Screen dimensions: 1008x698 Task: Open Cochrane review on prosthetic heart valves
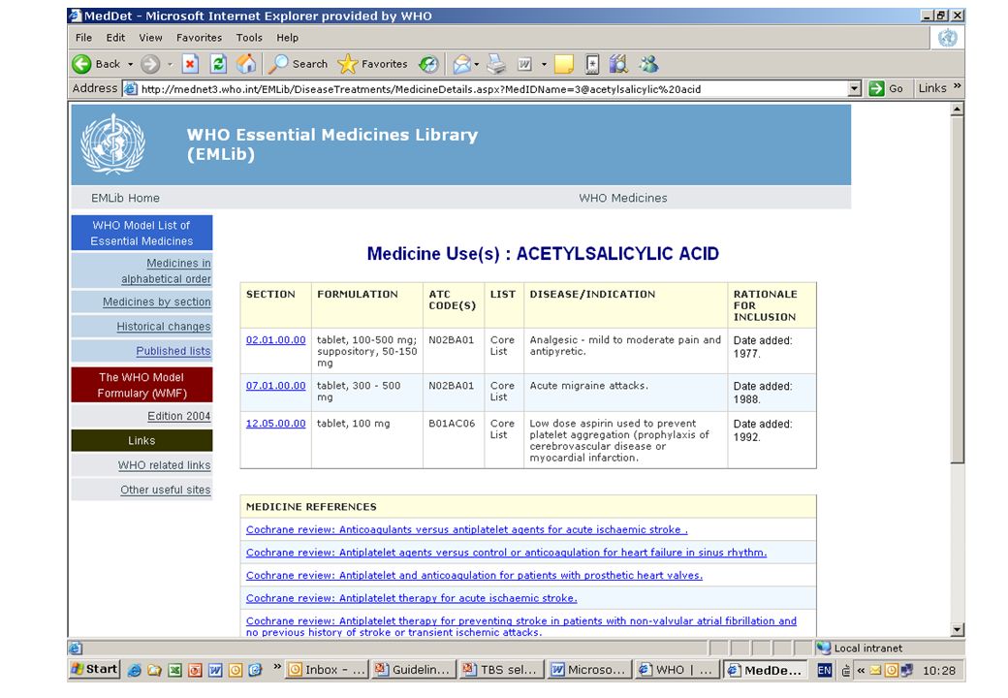click(474, 575)
